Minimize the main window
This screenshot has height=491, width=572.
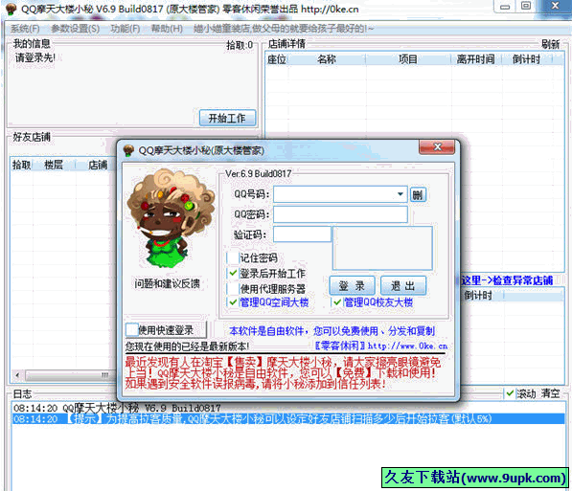pos(505,6)
